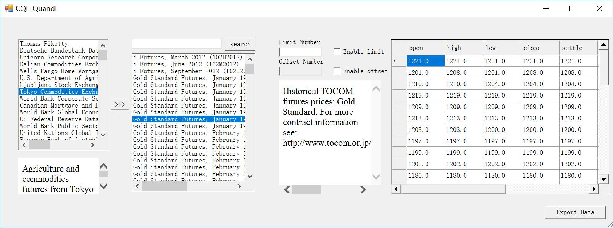Click the >>> transfer button
Screen dimensions: 613x228
(120, 104)
